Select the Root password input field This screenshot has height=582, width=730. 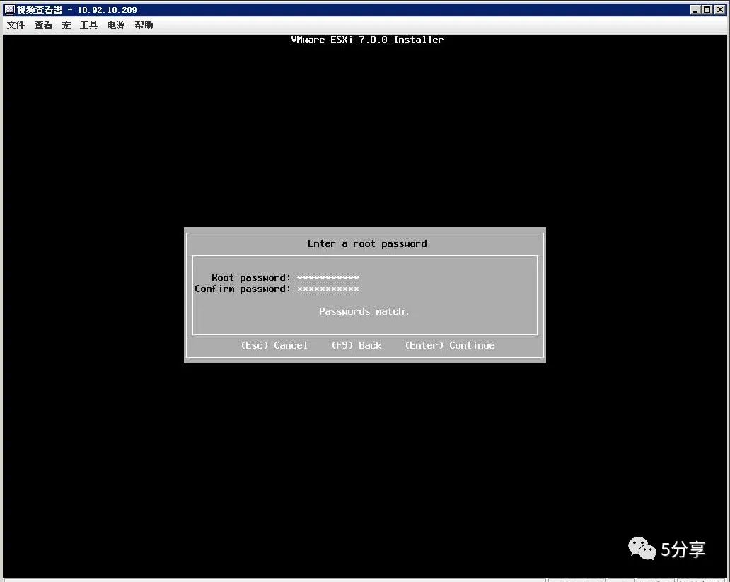pyautogui.click(x=328, y=277)
